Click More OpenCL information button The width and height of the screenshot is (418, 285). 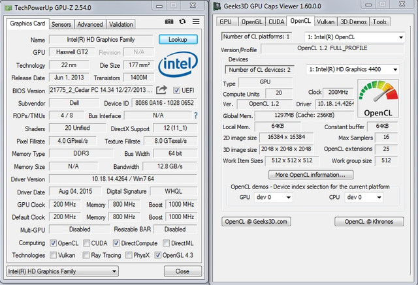311,175
